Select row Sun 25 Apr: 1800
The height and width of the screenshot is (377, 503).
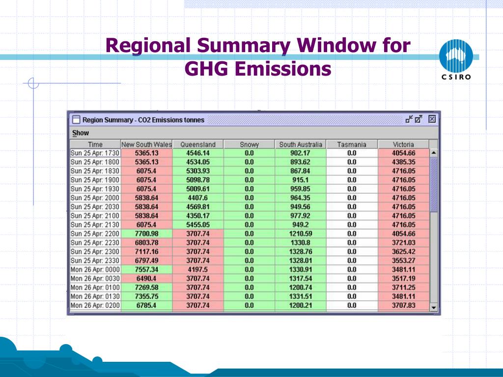[250, 162]
